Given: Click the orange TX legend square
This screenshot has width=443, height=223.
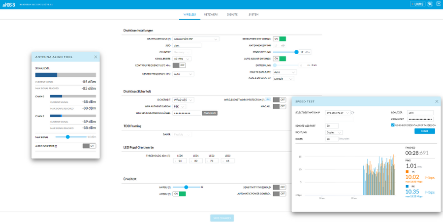Looking at the screenshot, I should click(407, 172).
